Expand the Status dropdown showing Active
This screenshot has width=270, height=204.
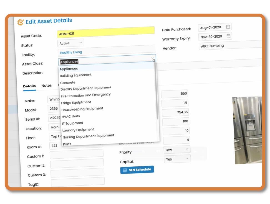pyautogui.click(x=71, y=43)
